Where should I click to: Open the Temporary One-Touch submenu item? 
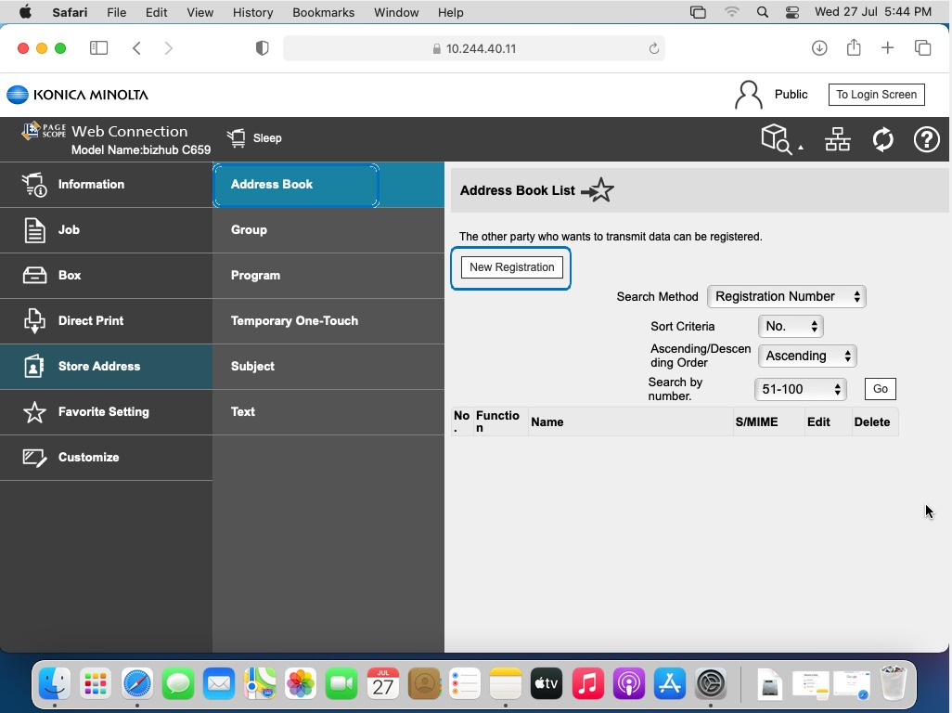[294, 320]
